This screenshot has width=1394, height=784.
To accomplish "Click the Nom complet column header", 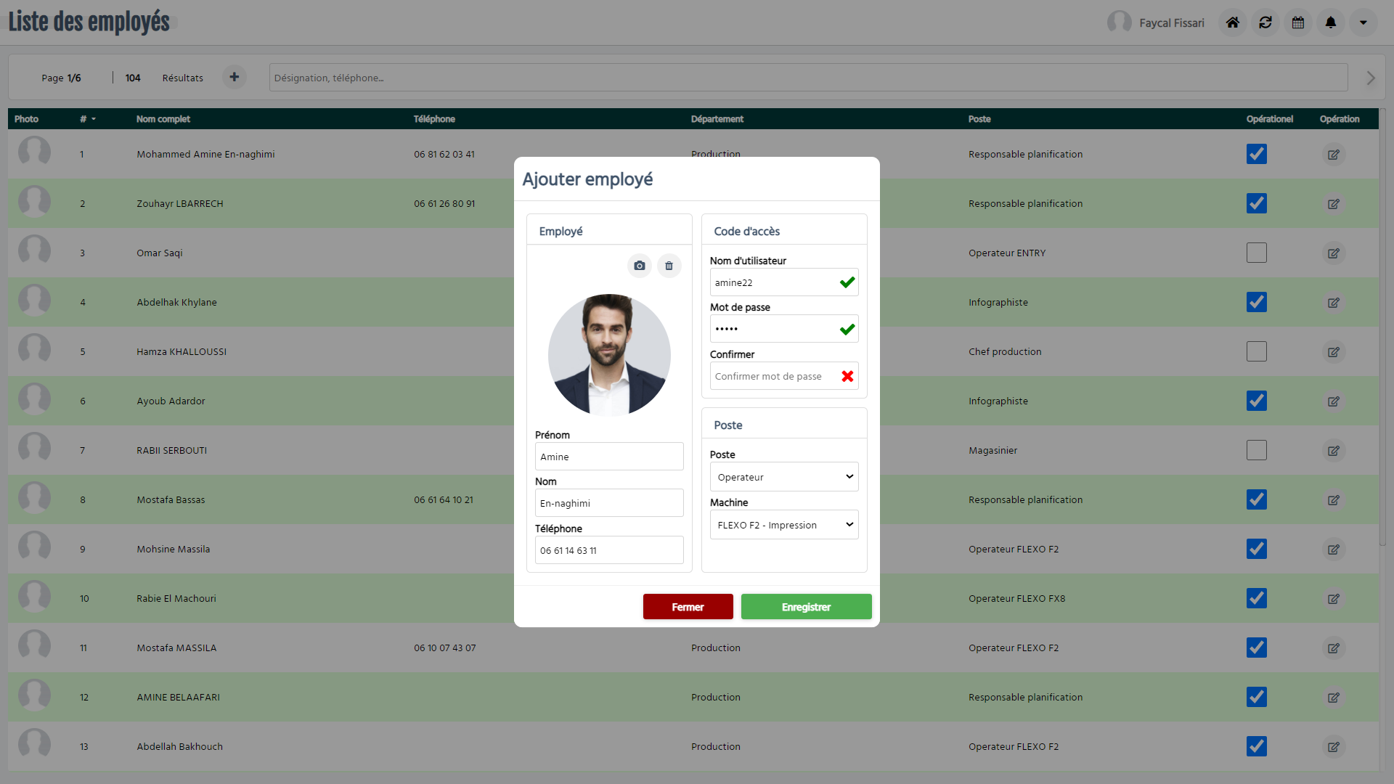I will [163, 119].
